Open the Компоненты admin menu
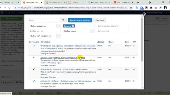The image size is (170, 95). 66,13
